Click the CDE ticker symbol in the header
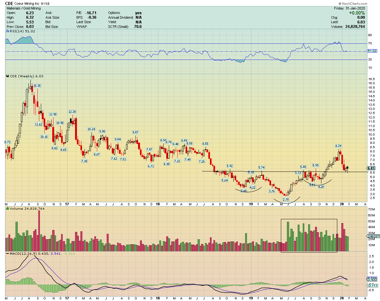 pos(9,4)
